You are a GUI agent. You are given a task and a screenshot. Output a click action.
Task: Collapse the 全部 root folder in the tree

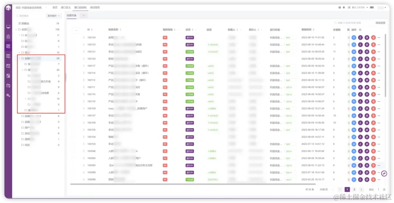tap(16, 29)
